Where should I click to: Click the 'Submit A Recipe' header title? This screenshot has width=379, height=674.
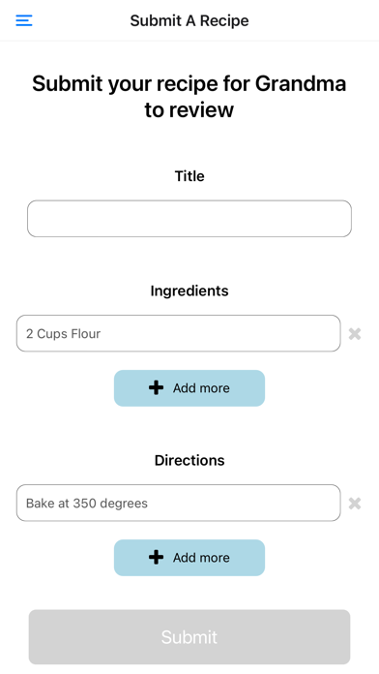[189, 20]
